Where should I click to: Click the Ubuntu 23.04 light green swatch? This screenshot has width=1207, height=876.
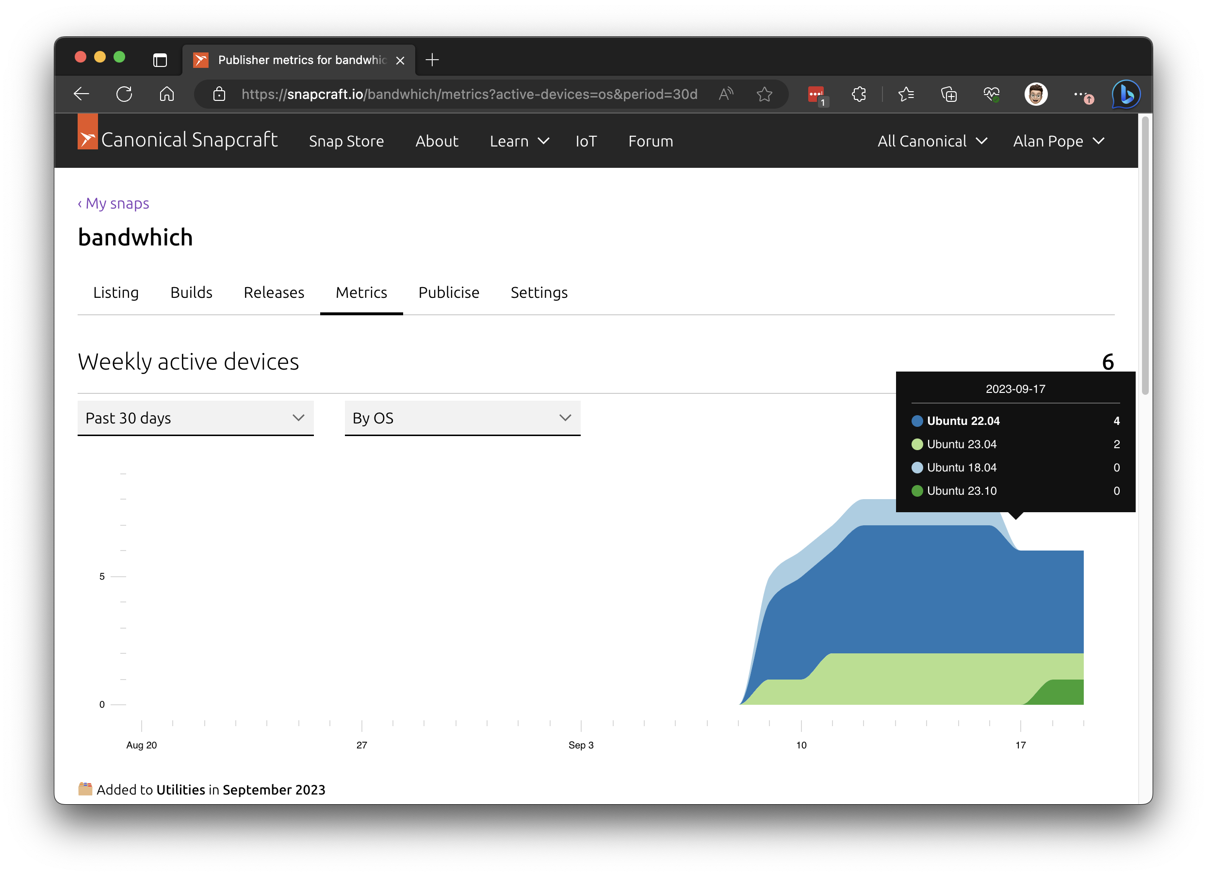pos(917,444)
